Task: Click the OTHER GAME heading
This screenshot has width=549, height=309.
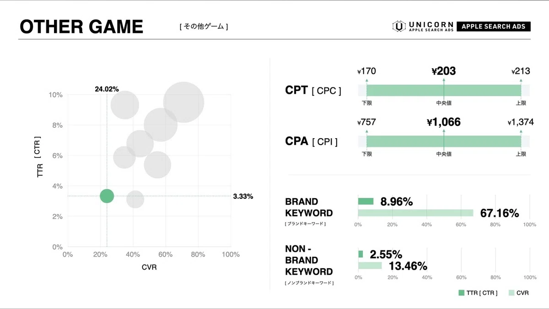Action: pos(81,27)
